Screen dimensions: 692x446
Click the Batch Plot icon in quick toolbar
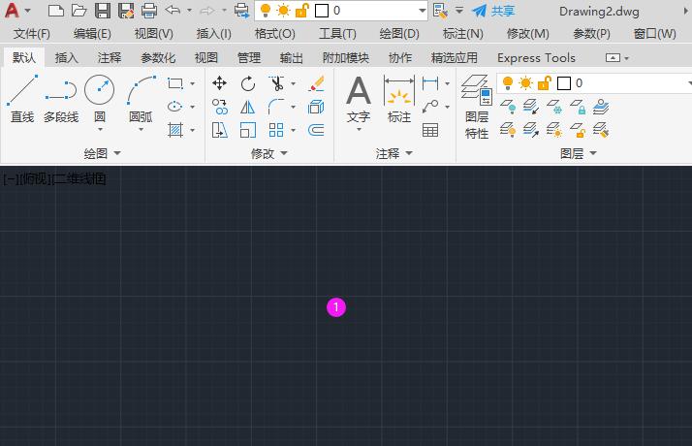click(242, 10)
